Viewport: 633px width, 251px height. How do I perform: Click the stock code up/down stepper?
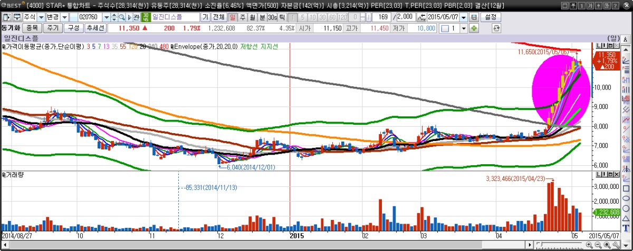pos(114,17)
